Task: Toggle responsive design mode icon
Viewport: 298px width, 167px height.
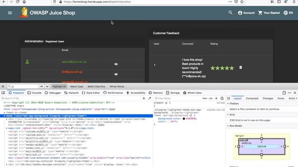Action: pyautogui.click(x=284, y=93)
